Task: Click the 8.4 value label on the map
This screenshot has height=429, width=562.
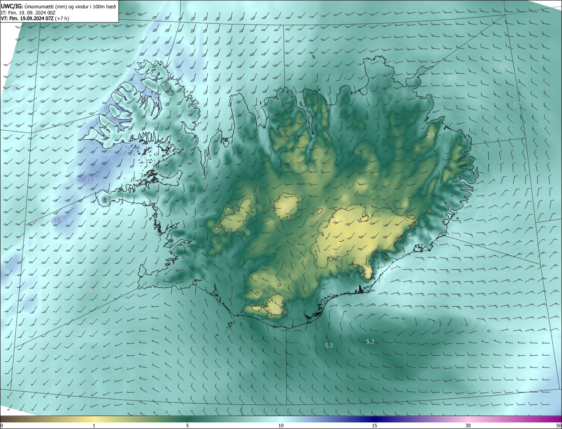Action: point(452,78)
